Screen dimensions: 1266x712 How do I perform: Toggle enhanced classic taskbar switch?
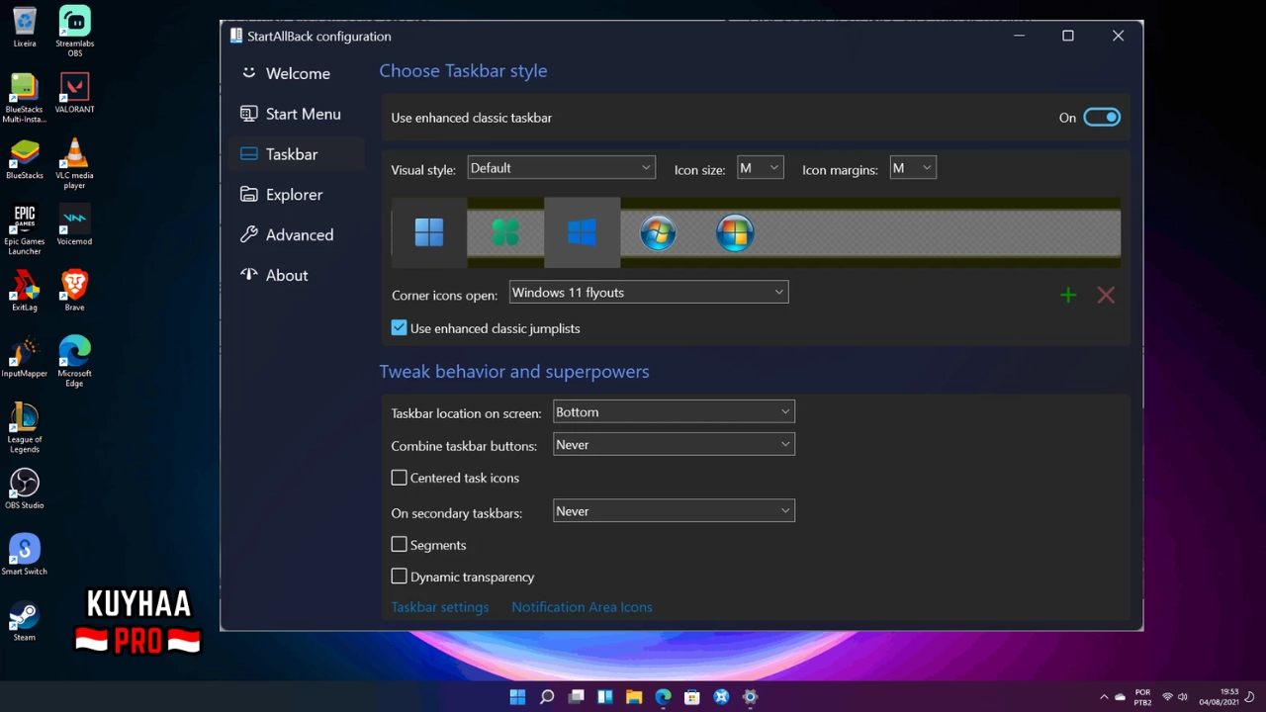click(x=1102, y=118)
